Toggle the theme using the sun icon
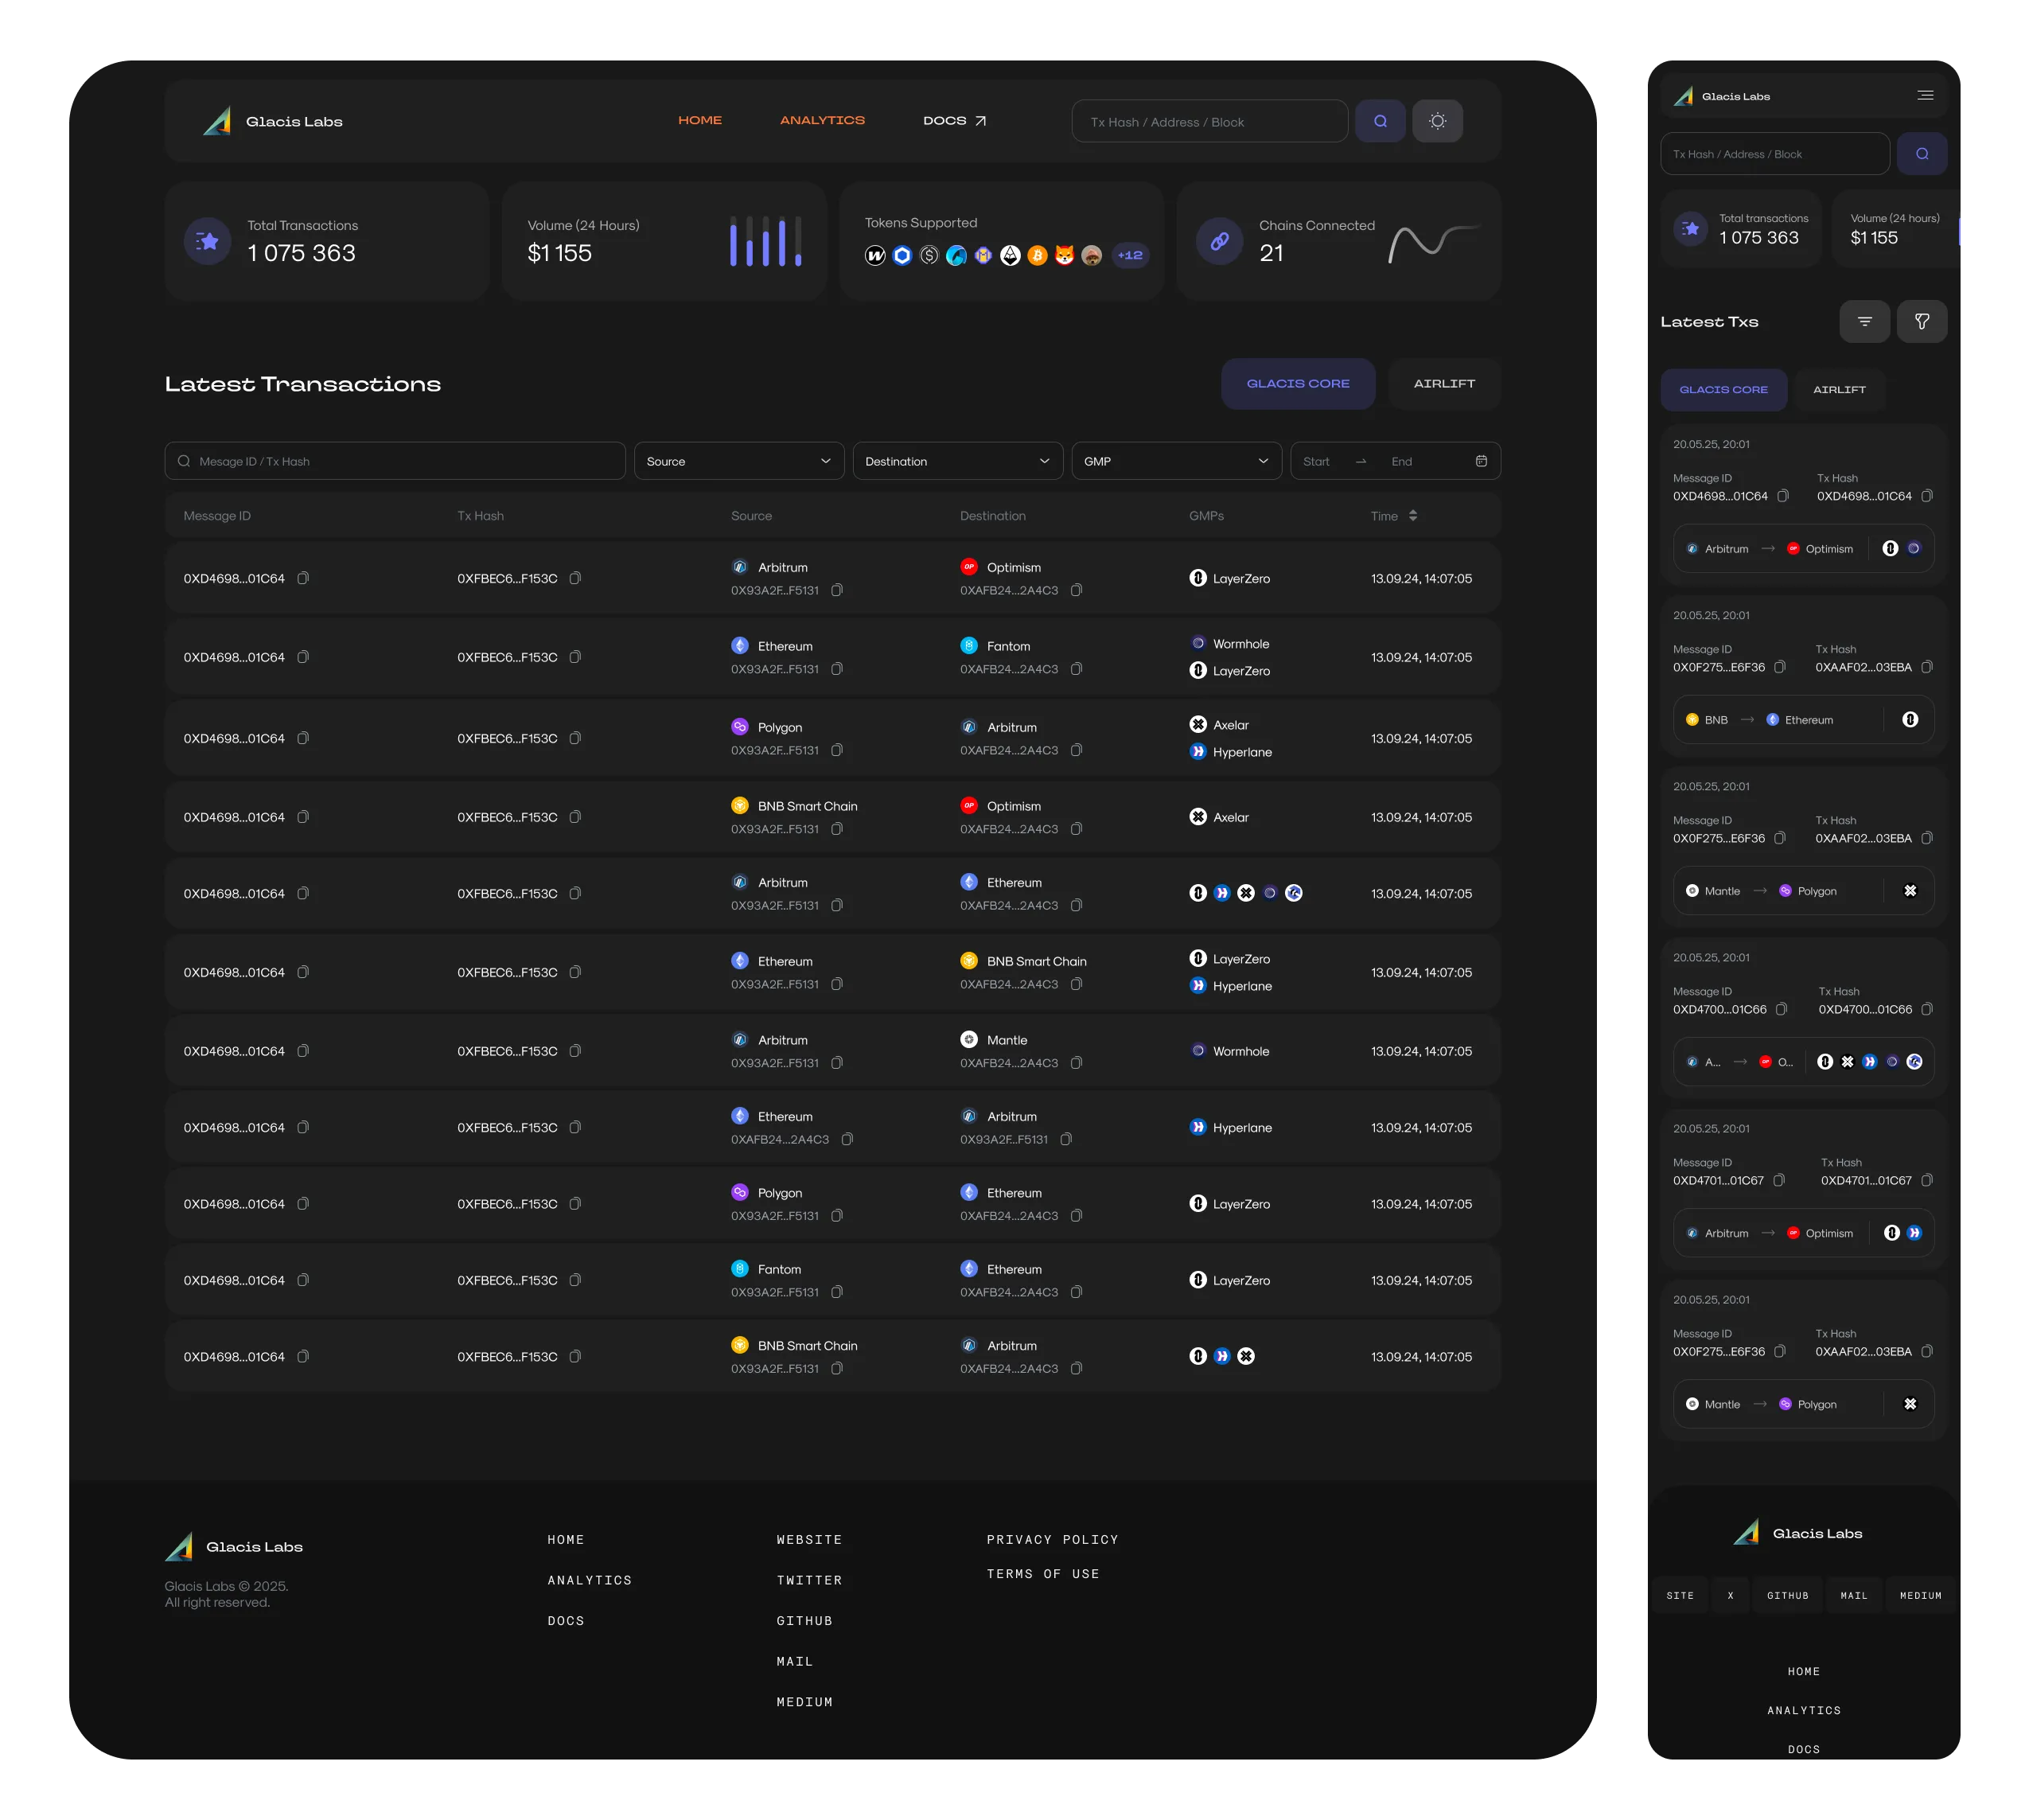This screenshot has height=1820, width=2029. (1437, 120)
